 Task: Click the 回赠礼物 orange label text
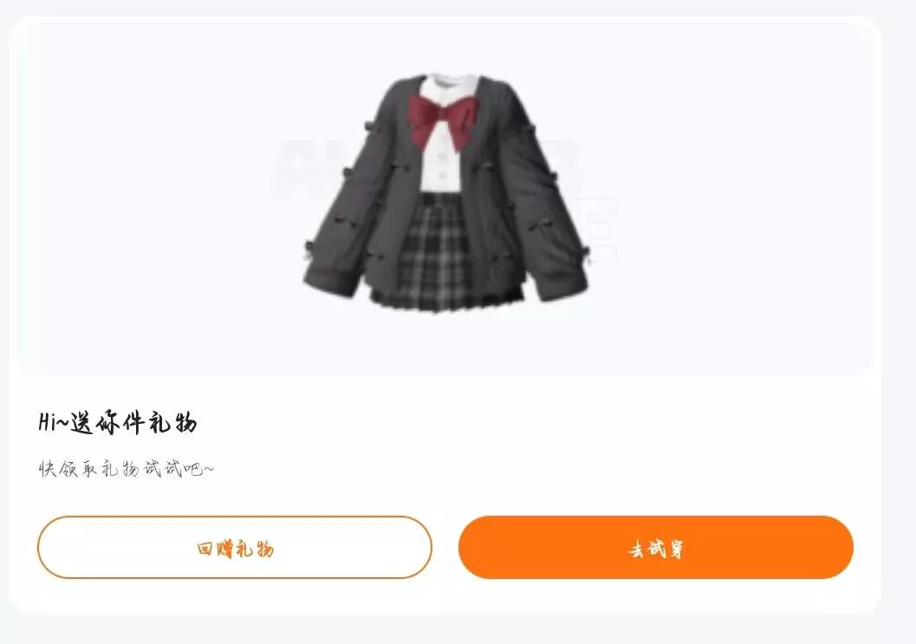point(235,550)
